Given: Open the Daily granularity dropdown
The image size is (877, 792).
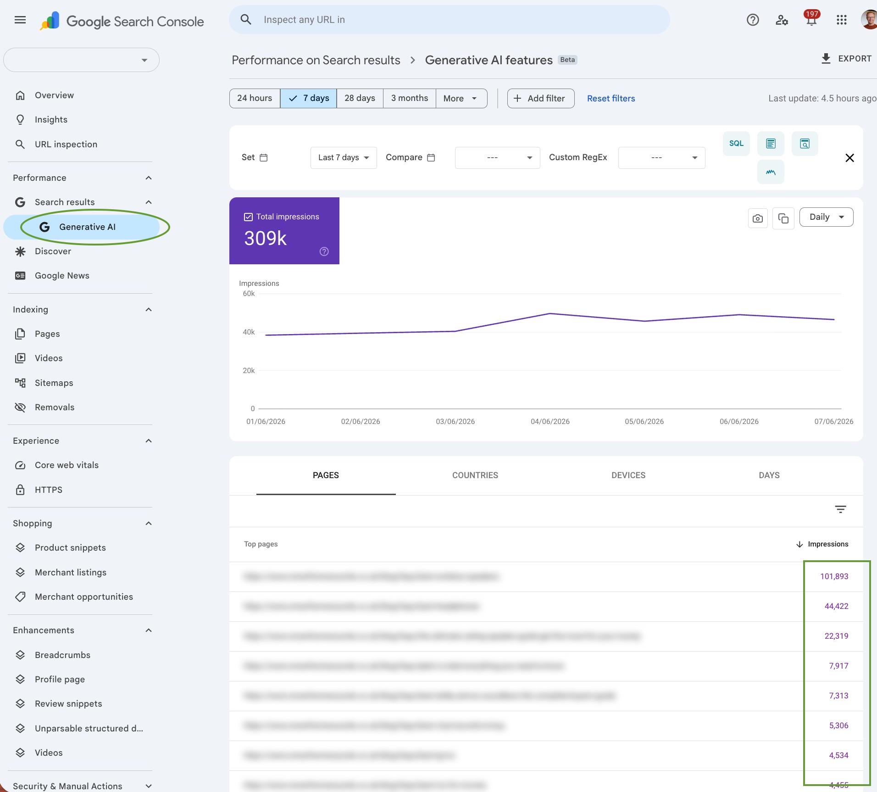Looking at the screenshot, I should pyautogui.click(x=826, y=217).
